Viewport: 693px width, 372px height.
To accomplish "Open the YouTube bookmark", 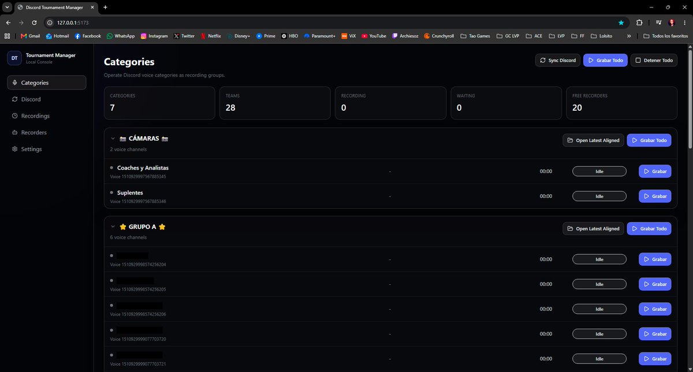I will pyautogui.click(x=374, y=36).
